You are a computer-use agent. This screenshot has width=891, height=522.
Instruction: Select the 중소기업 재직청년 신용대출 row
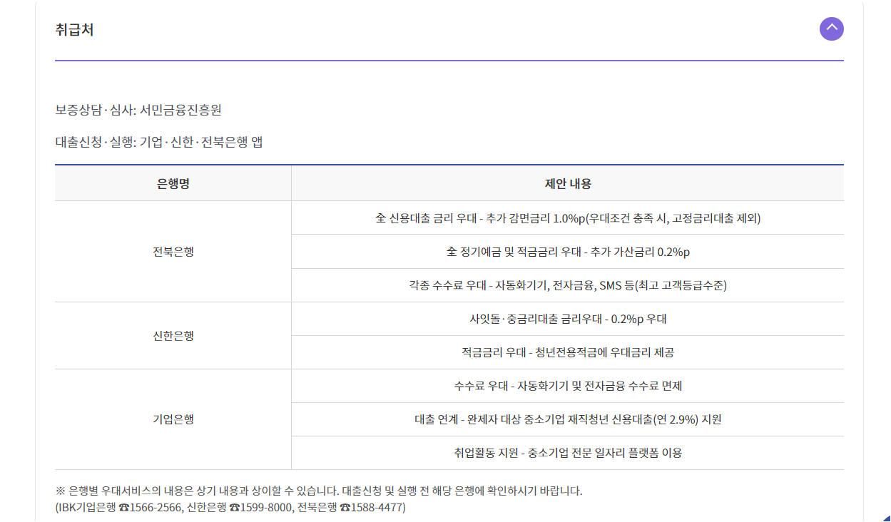[567, 419]
